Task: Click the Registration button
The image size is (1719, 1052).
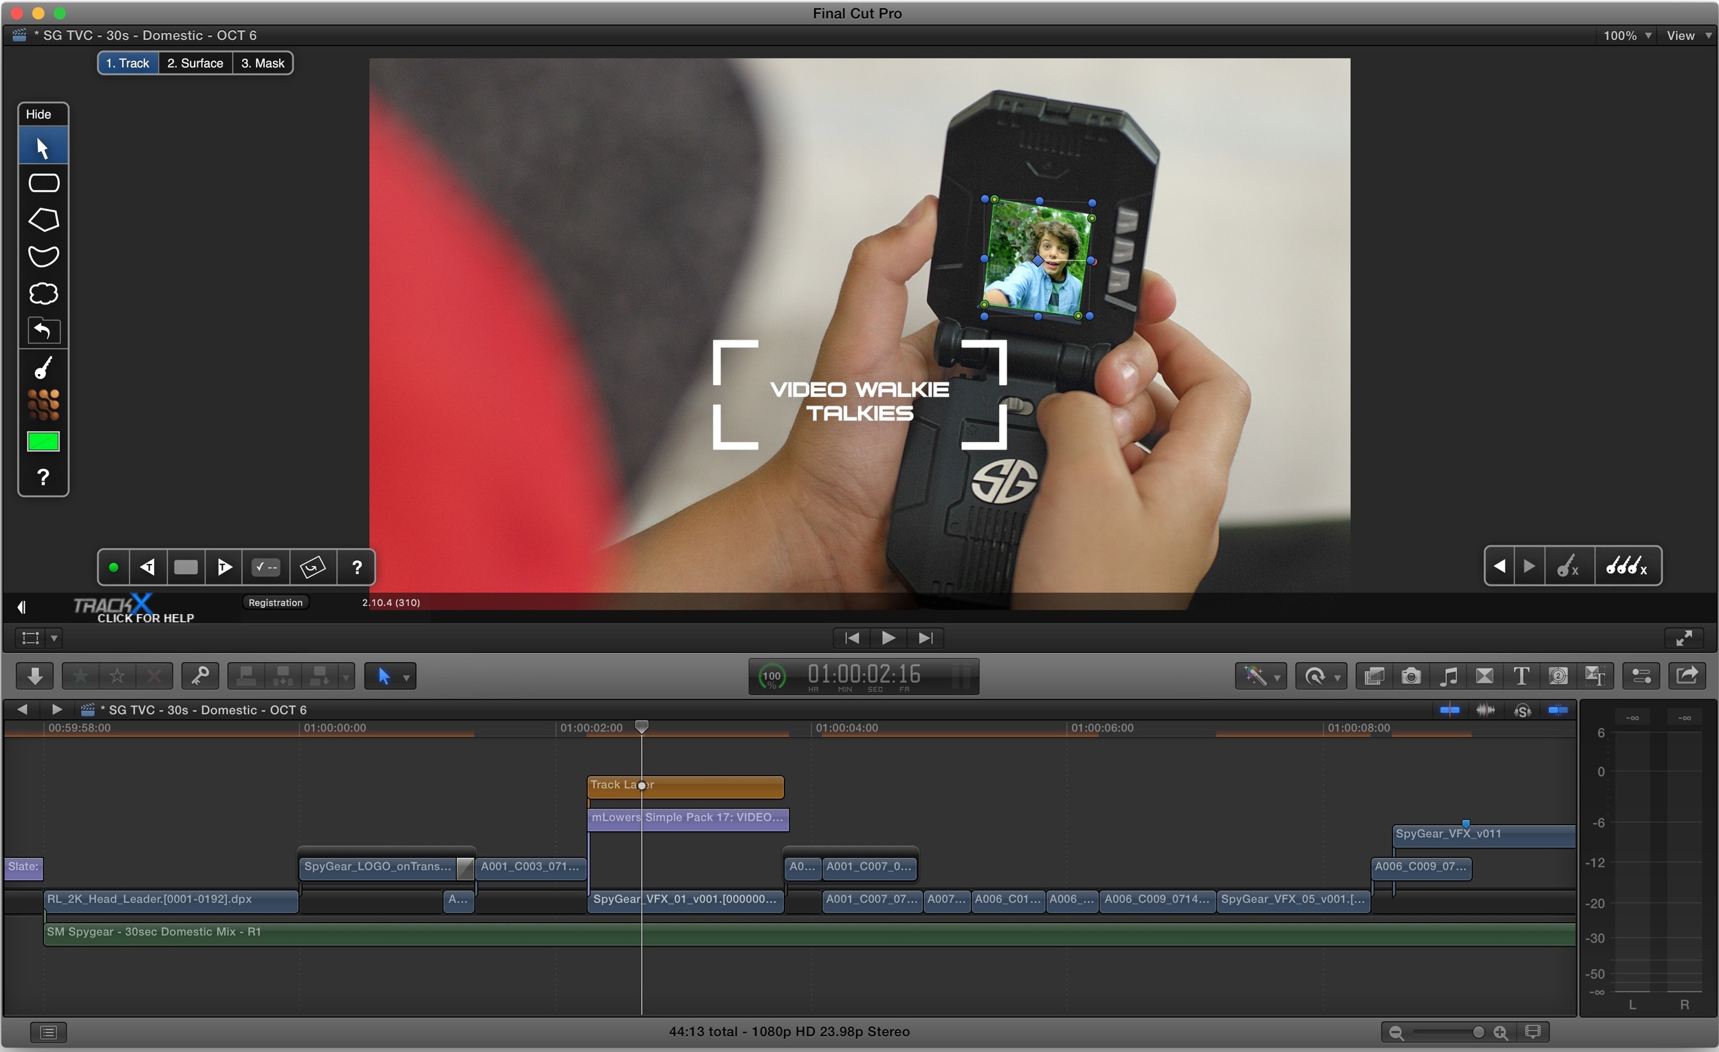Action: click(x=276, y=602)
